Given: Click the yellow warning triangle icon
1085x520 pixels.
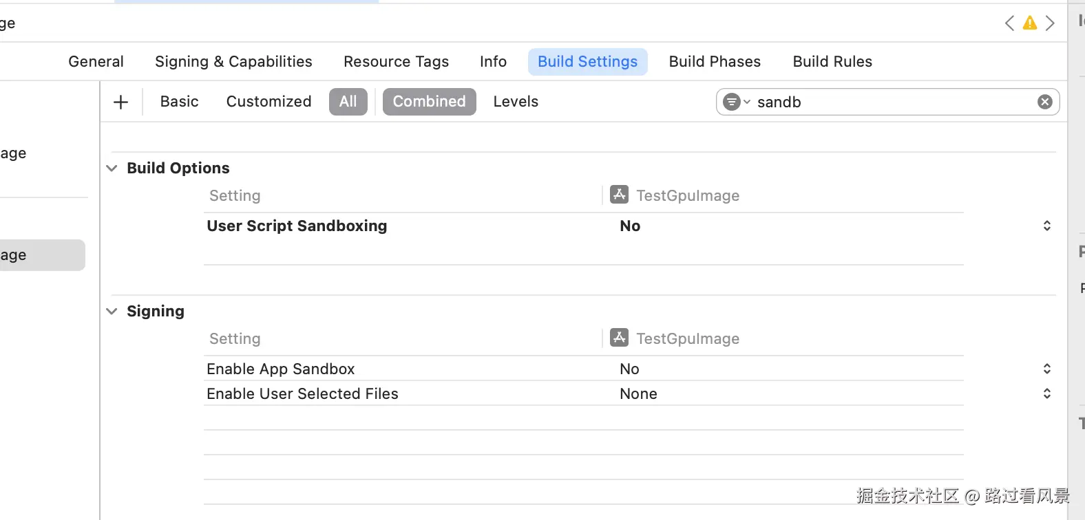Looking at the screenshot, I should [x=1030, y=23].
